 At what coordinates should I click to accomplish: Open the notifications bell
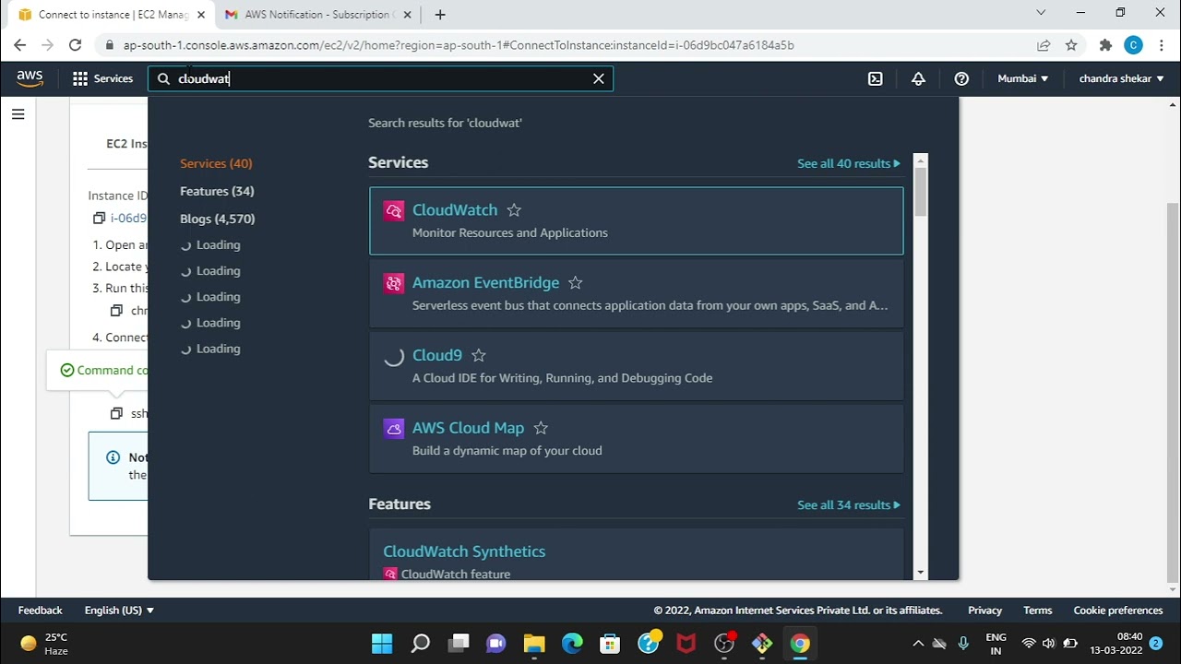coord(918,78)
